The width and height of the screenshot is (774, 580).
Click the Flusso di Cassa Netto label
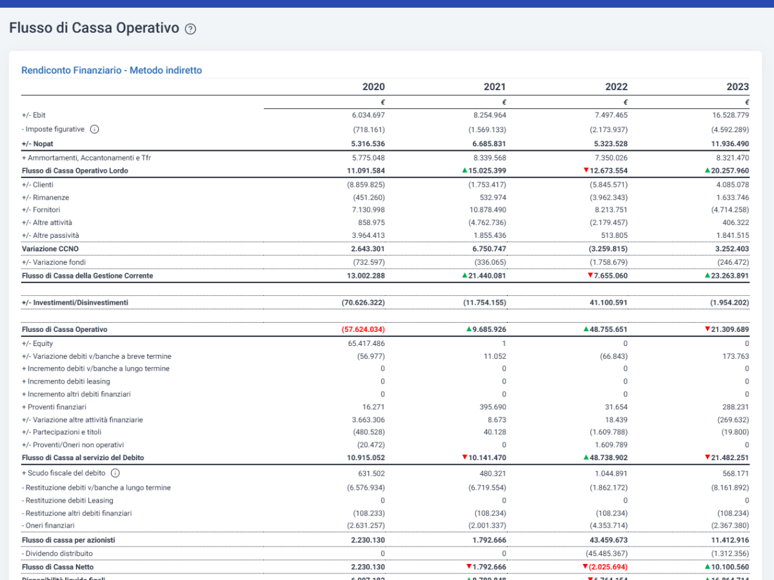click(x=57, y=567)
